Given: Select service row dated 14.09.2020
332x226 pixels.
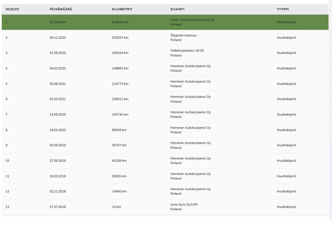Looking at the screenshot, I should click(165, 114).
